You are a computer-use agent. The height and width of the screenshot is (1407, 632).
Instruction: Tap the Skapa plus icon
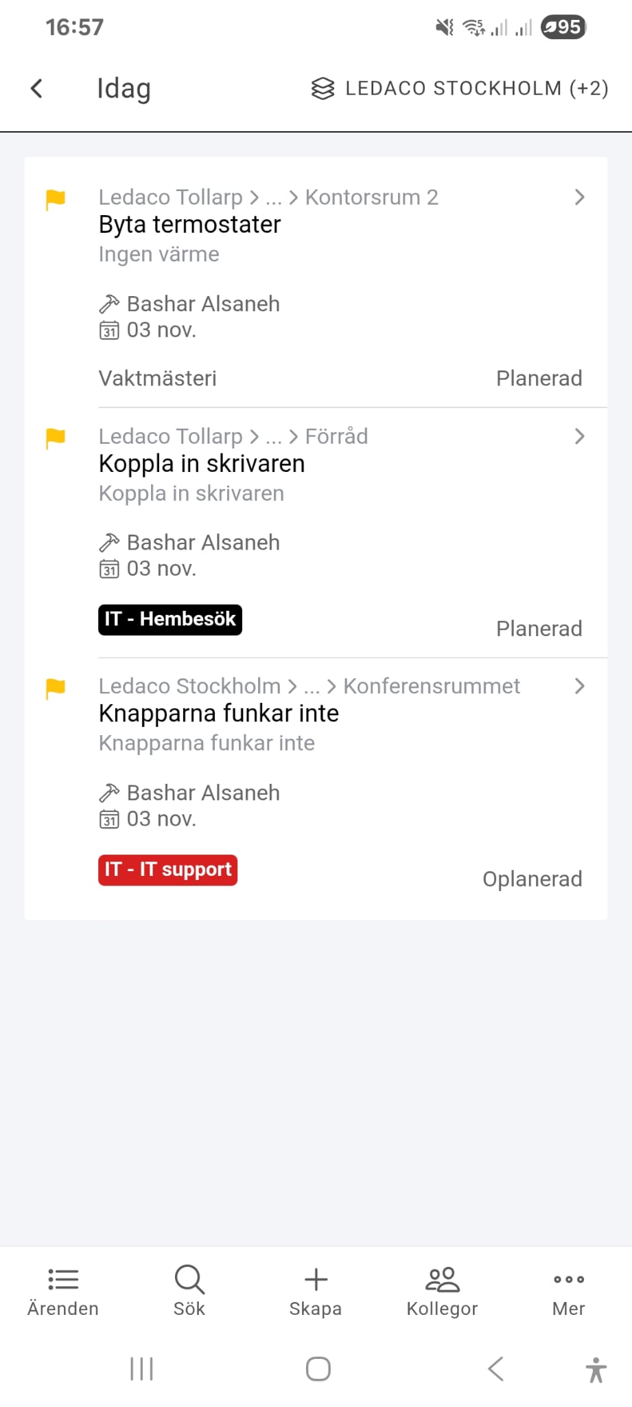click(x=316, y=1280)
